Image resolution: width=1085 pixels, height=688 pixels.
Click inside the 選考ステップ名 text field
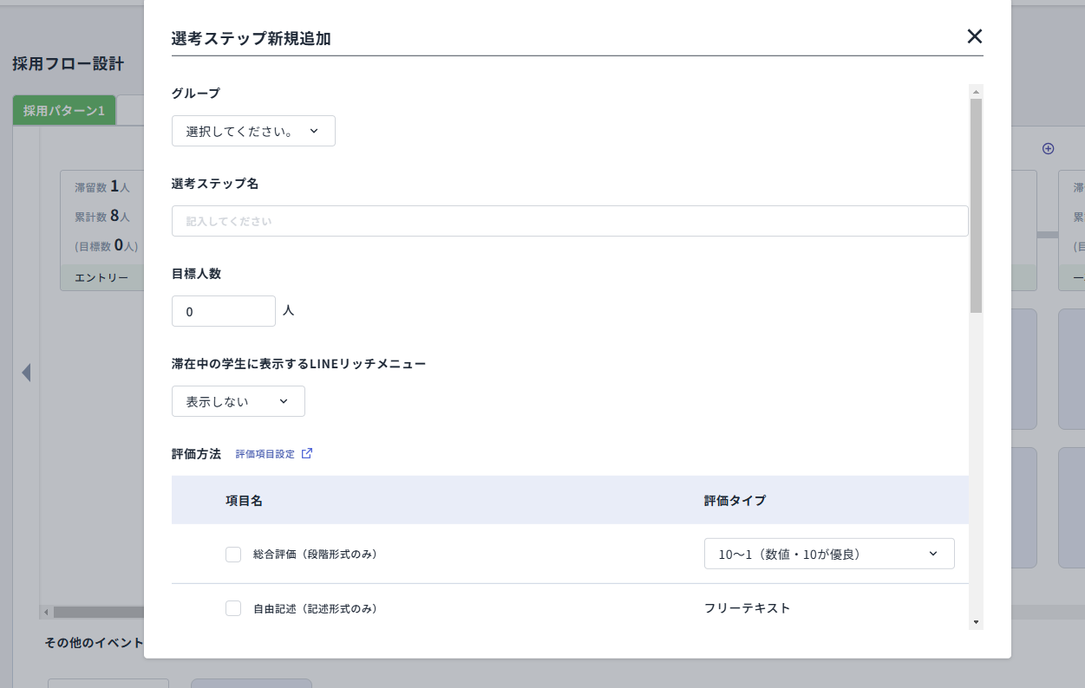coord(569,220)
